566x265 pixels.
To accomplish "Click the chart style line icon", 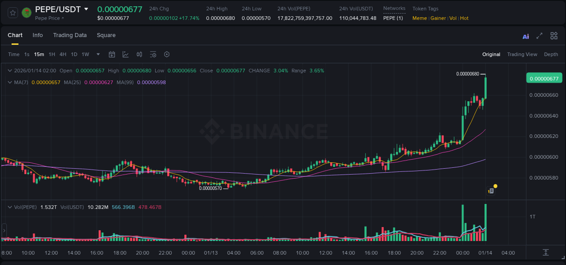I will [125, 54].
